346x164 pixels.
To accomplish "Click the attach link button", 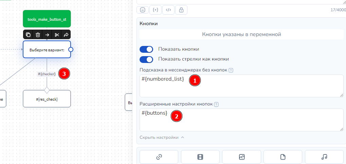I will click(x=159, y=157).
